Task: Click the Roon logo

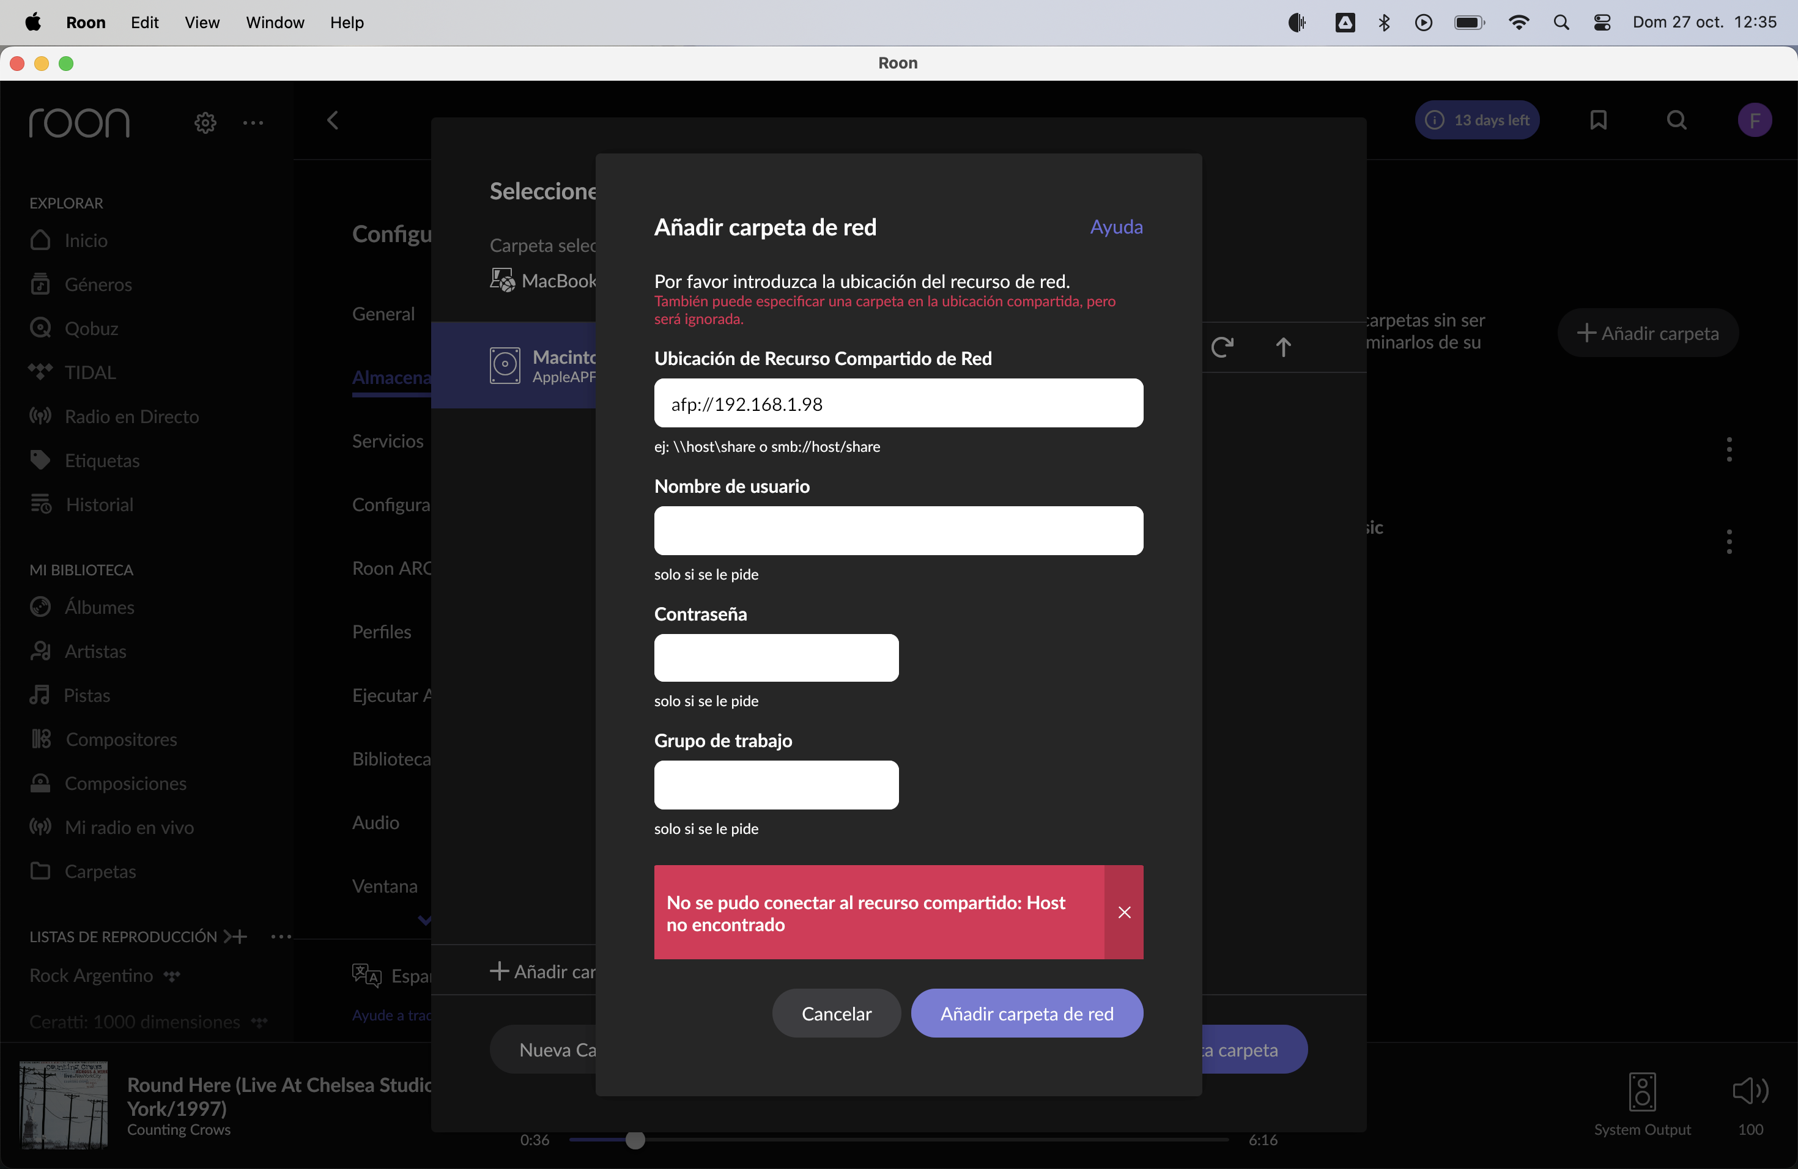Action: click(80, 122)
